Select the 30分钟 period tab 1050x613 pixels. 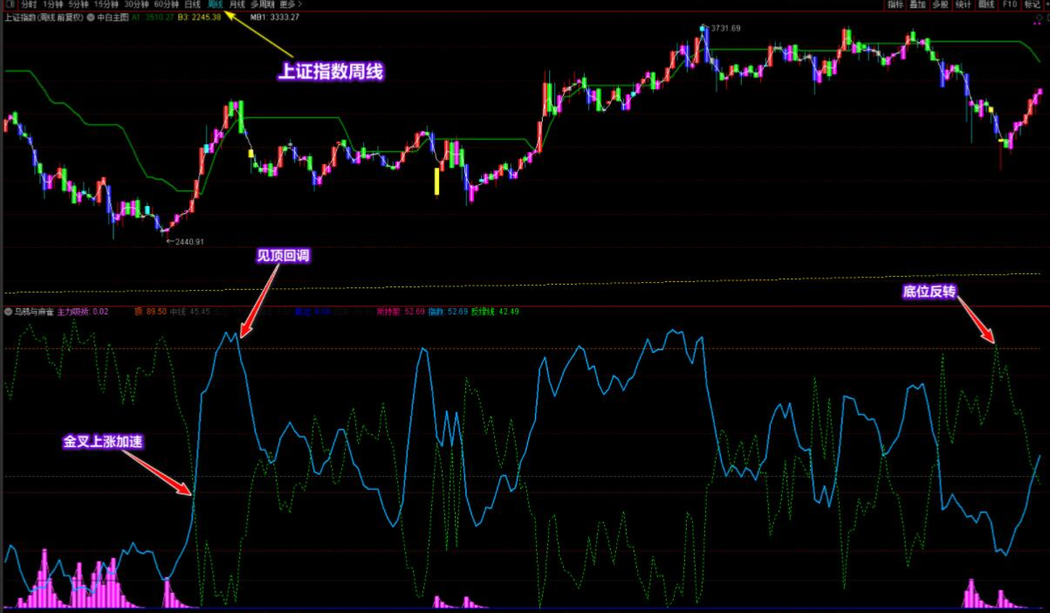coord(136,4)
